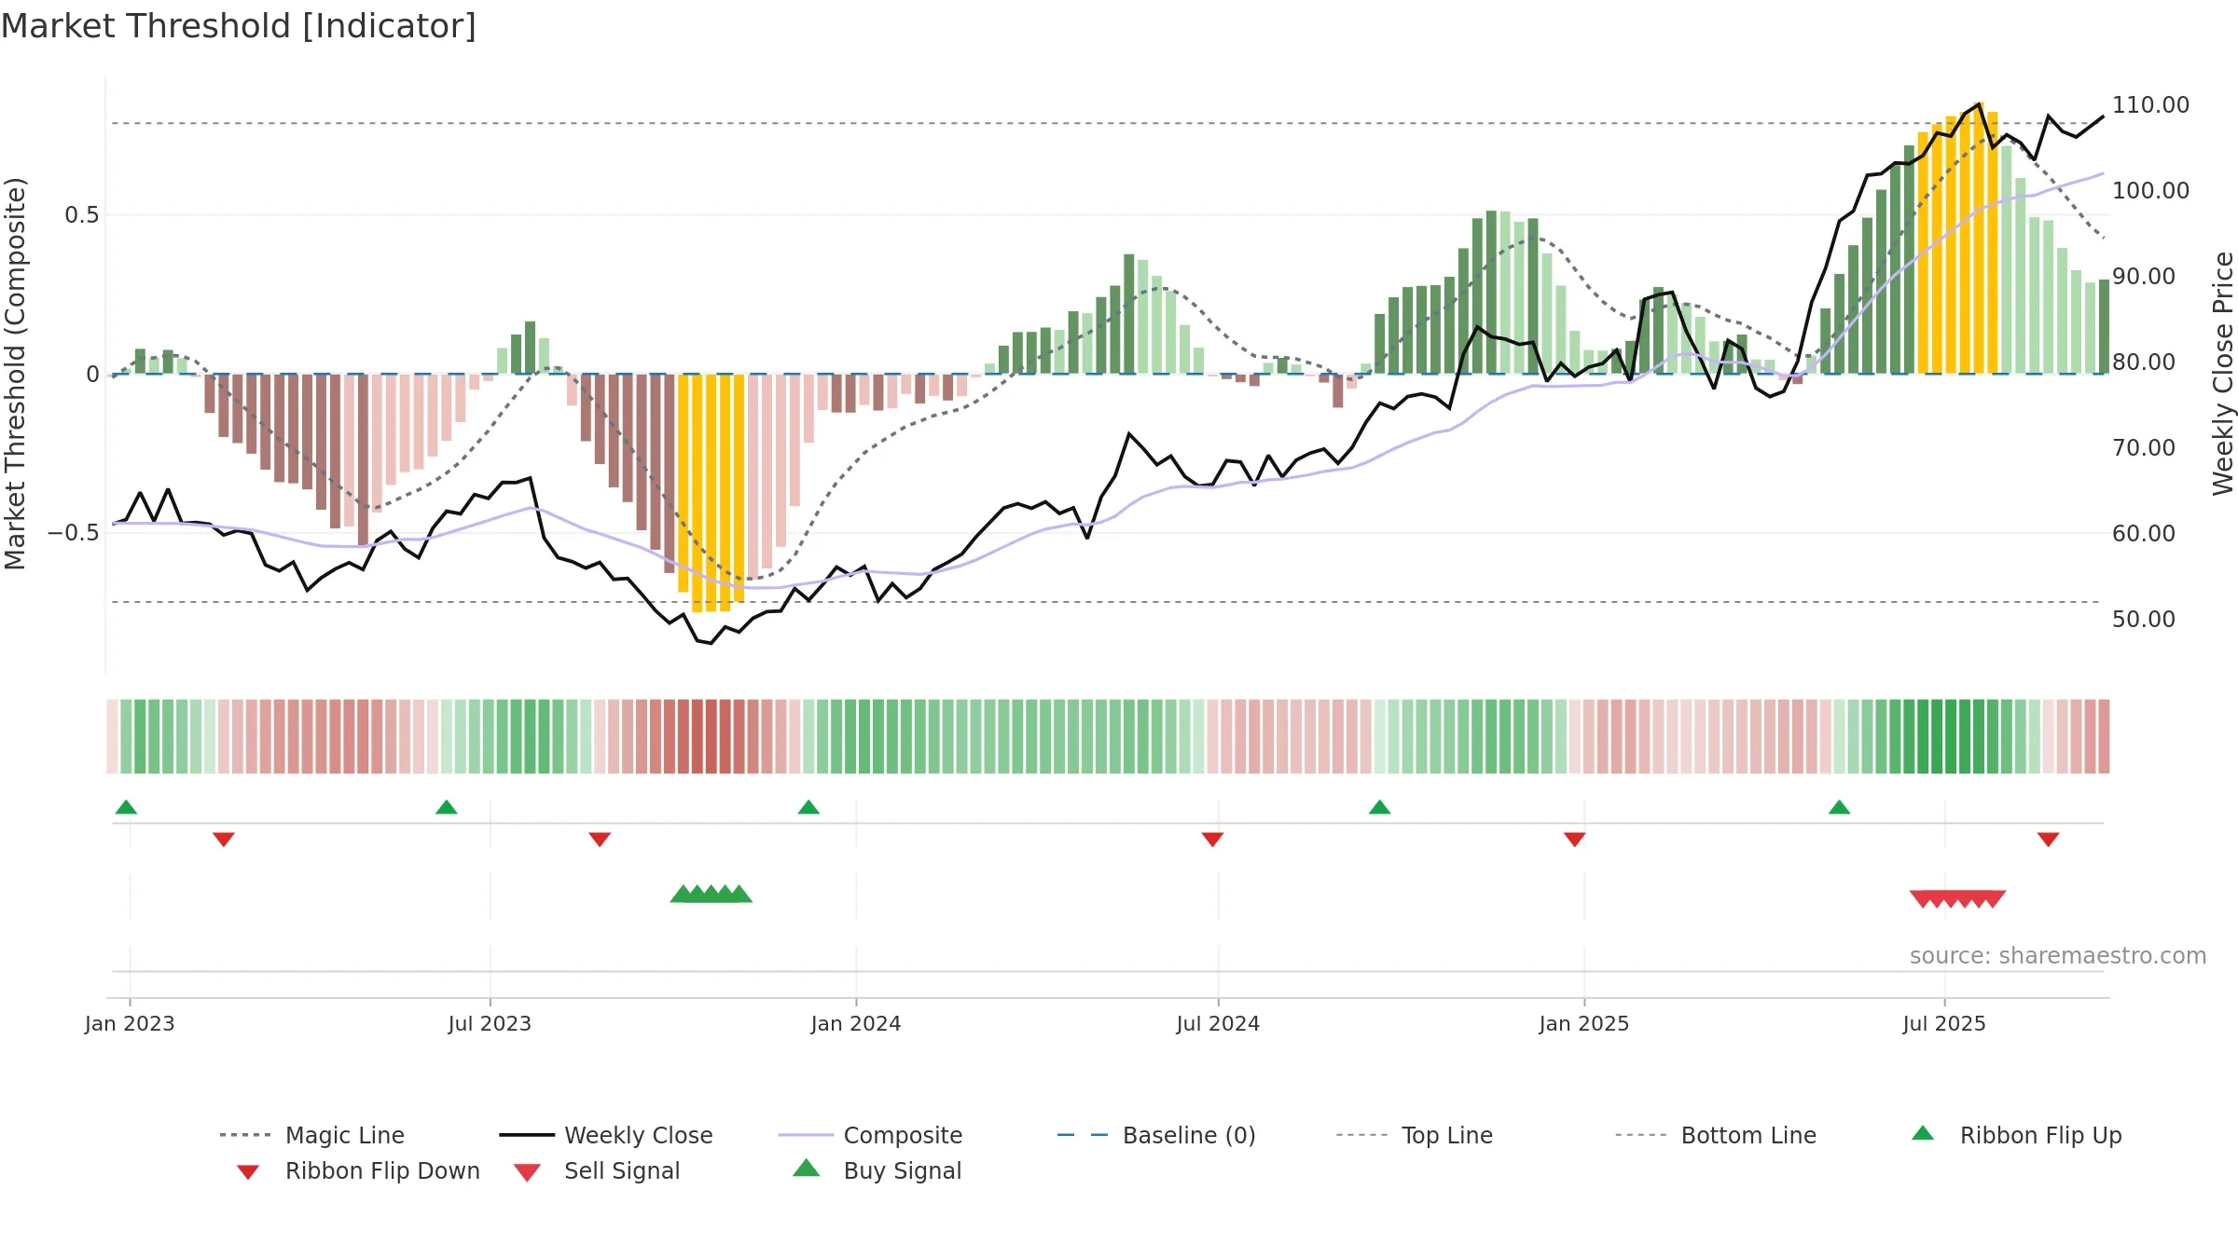Click the 110.00 price axis label
The image size is (2238, 1258).
pyautogui.click(x=2151, y=104)
